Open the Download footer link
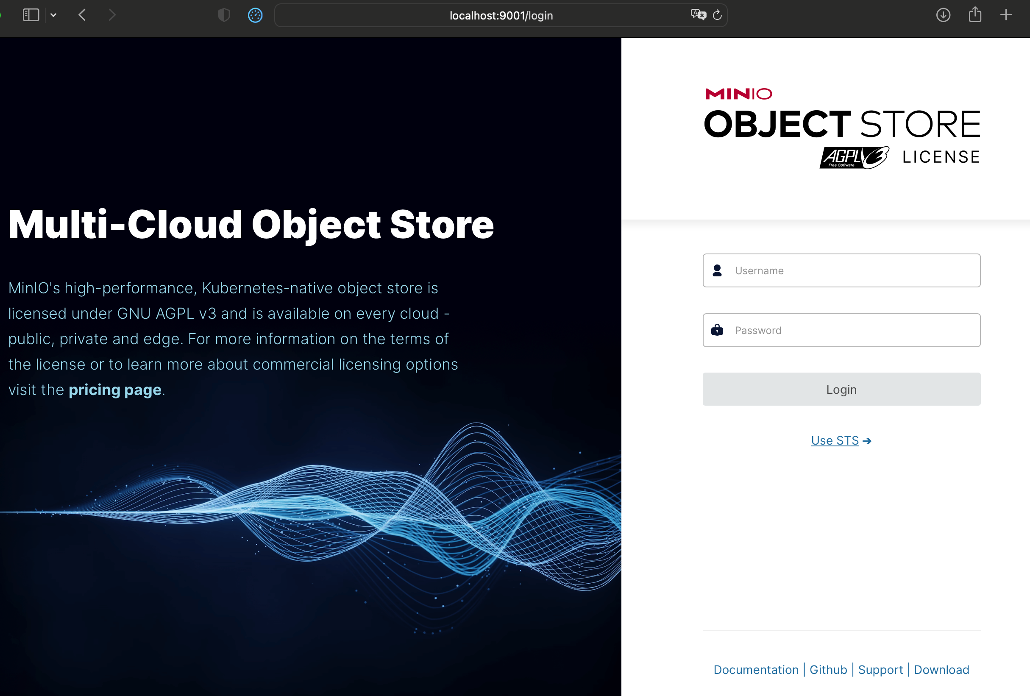The width and height of the screenshot is (1030, 696). point(941,669)
